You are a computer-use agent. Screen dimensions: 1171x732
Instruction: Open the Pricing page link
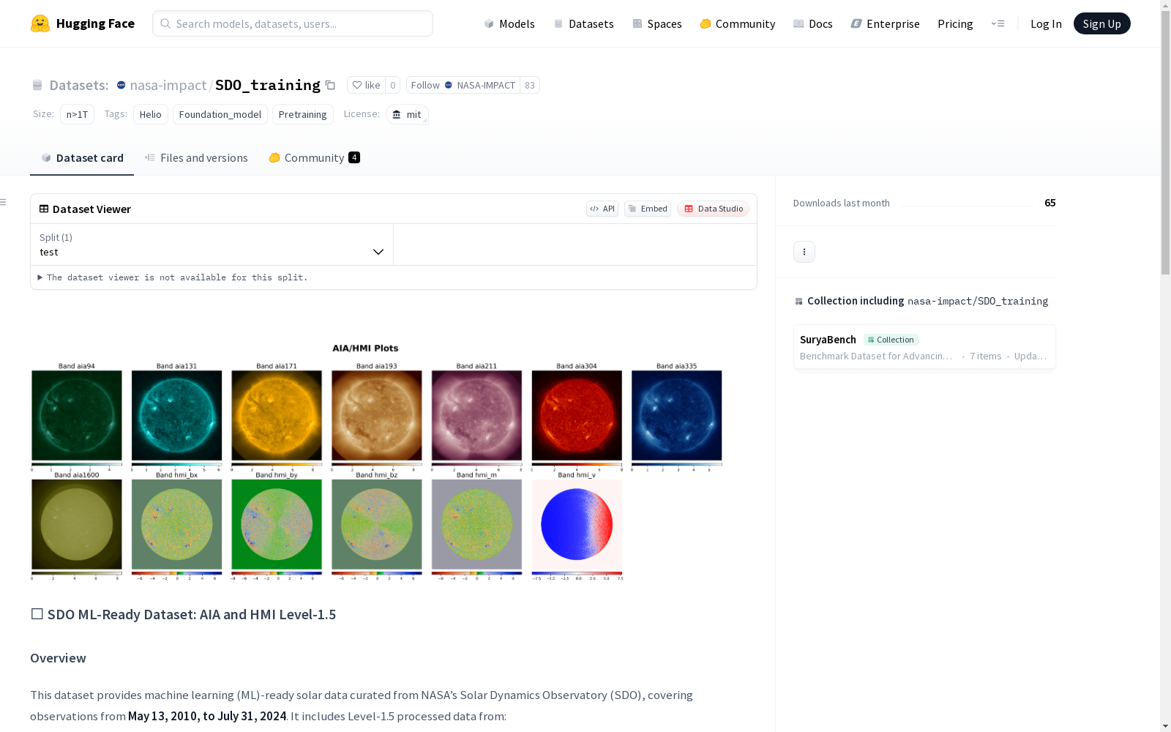(x=955, y=23)
